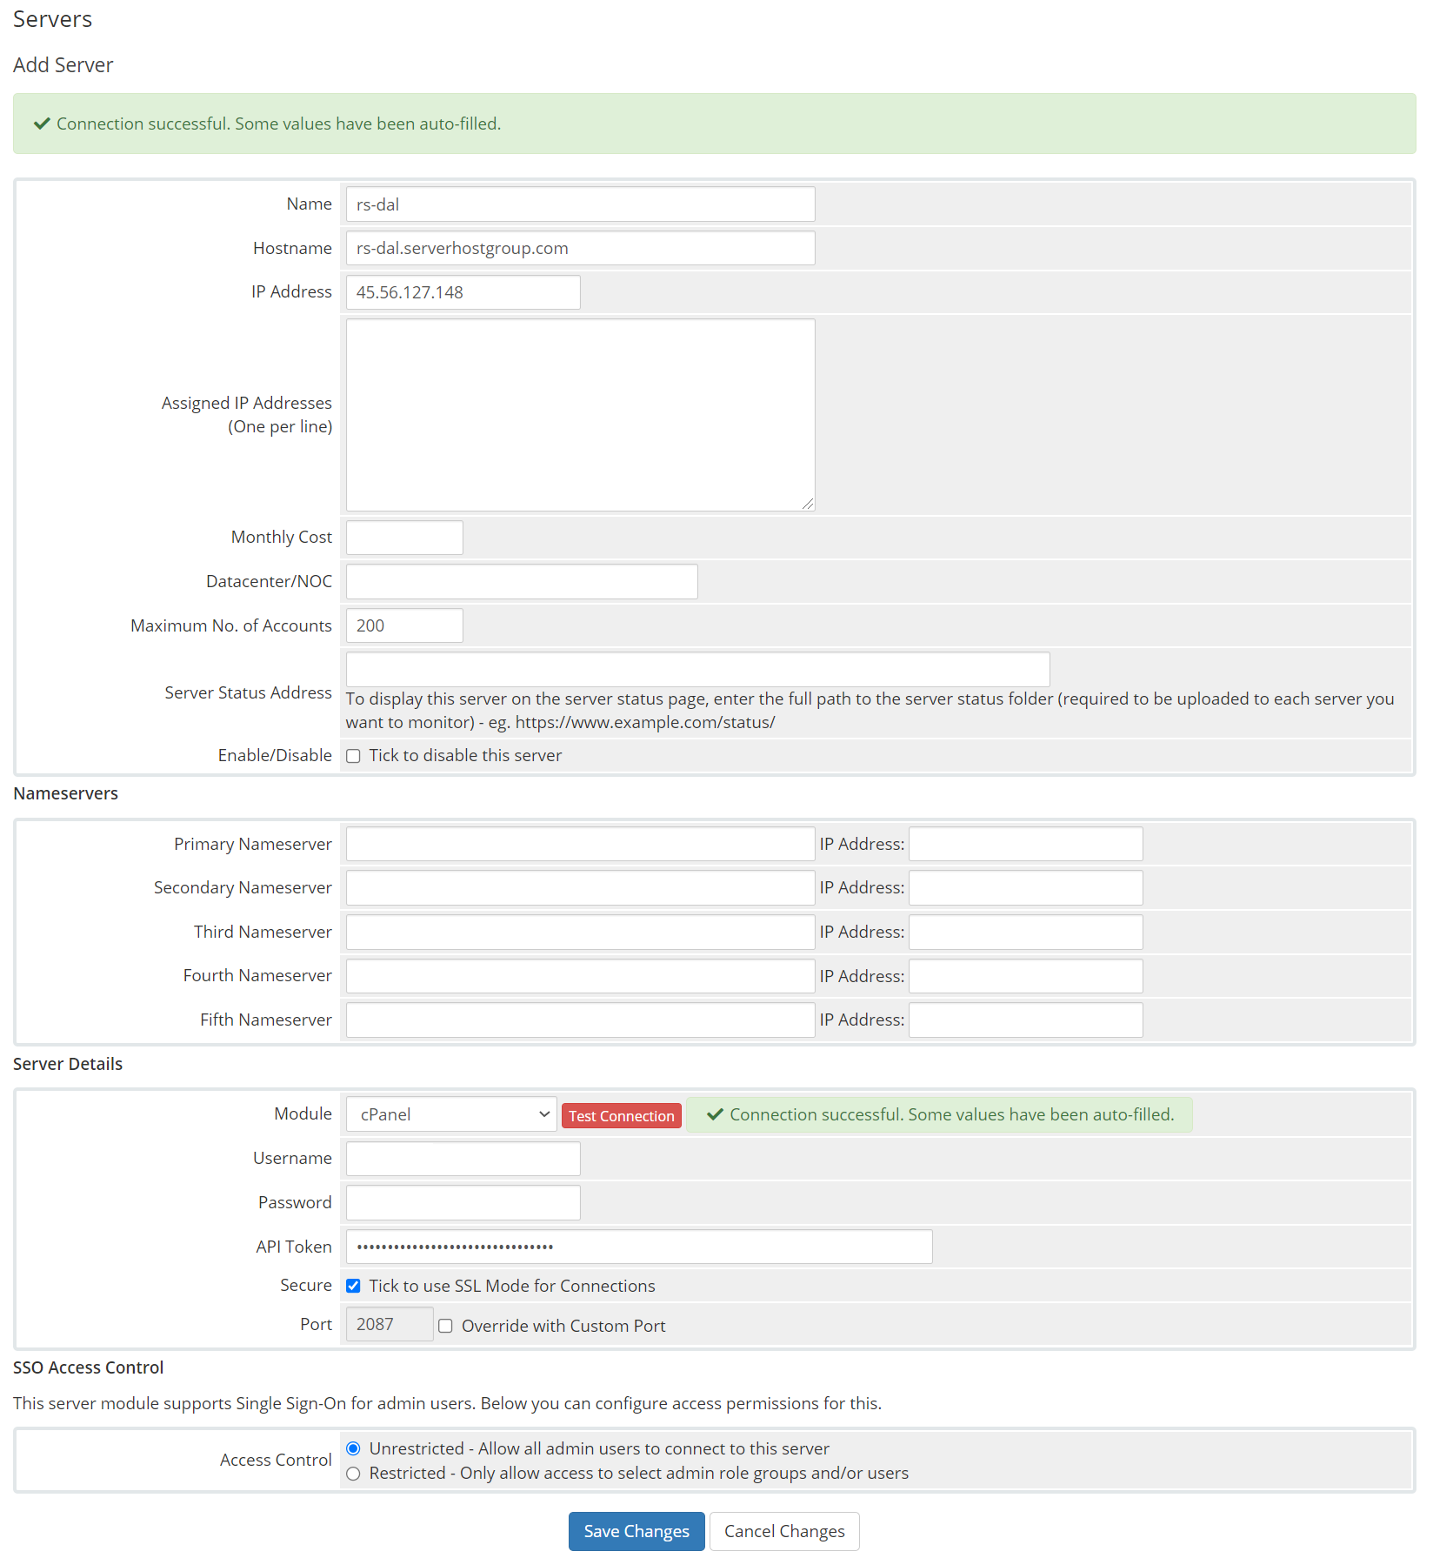The width and height of the screenshot is (1433, 1558).
Task: Click the IP Address field 45.56.127.148
Action: pos(462,291)
